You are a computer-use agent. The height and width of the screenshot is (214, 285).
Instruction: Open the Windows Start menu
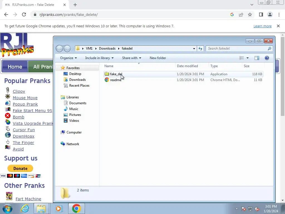point(7,208)
